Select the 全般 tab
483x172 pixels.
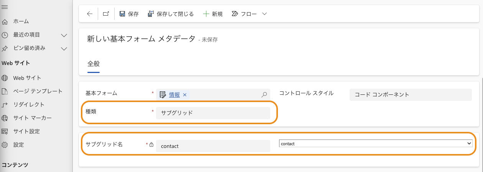(x=94, y=63)
